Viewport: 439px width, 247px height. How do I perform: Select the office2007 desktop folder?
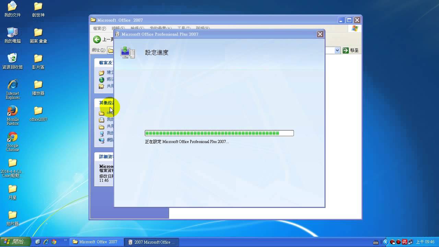[38, 114]
